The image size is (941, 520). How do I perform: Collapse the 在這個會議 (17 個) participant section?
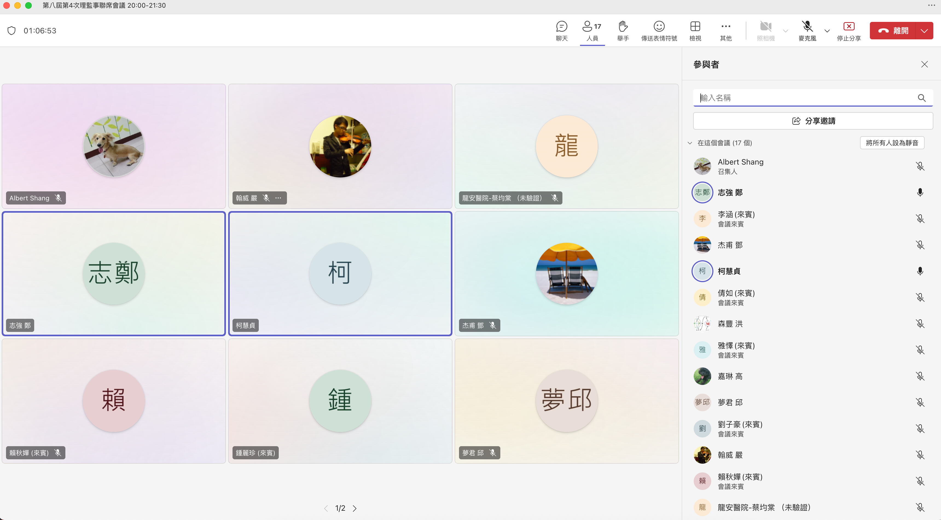tap(690, 143)
